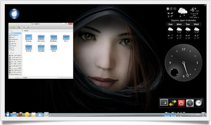Open the Templates folder in Dolphin file view
Screen dimensions: 211x125
coord(41,48)
